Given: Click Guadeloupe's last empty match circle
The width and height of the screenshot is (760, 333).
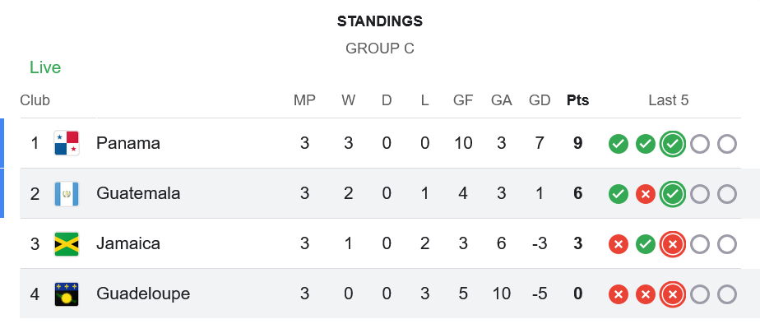Looking at the screenshot, I should (727, 294).
